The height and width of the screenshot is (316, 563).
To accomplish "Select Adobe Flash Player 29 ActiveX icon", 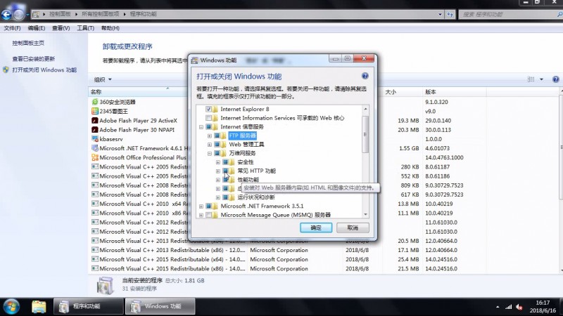I will pos(95,121).
